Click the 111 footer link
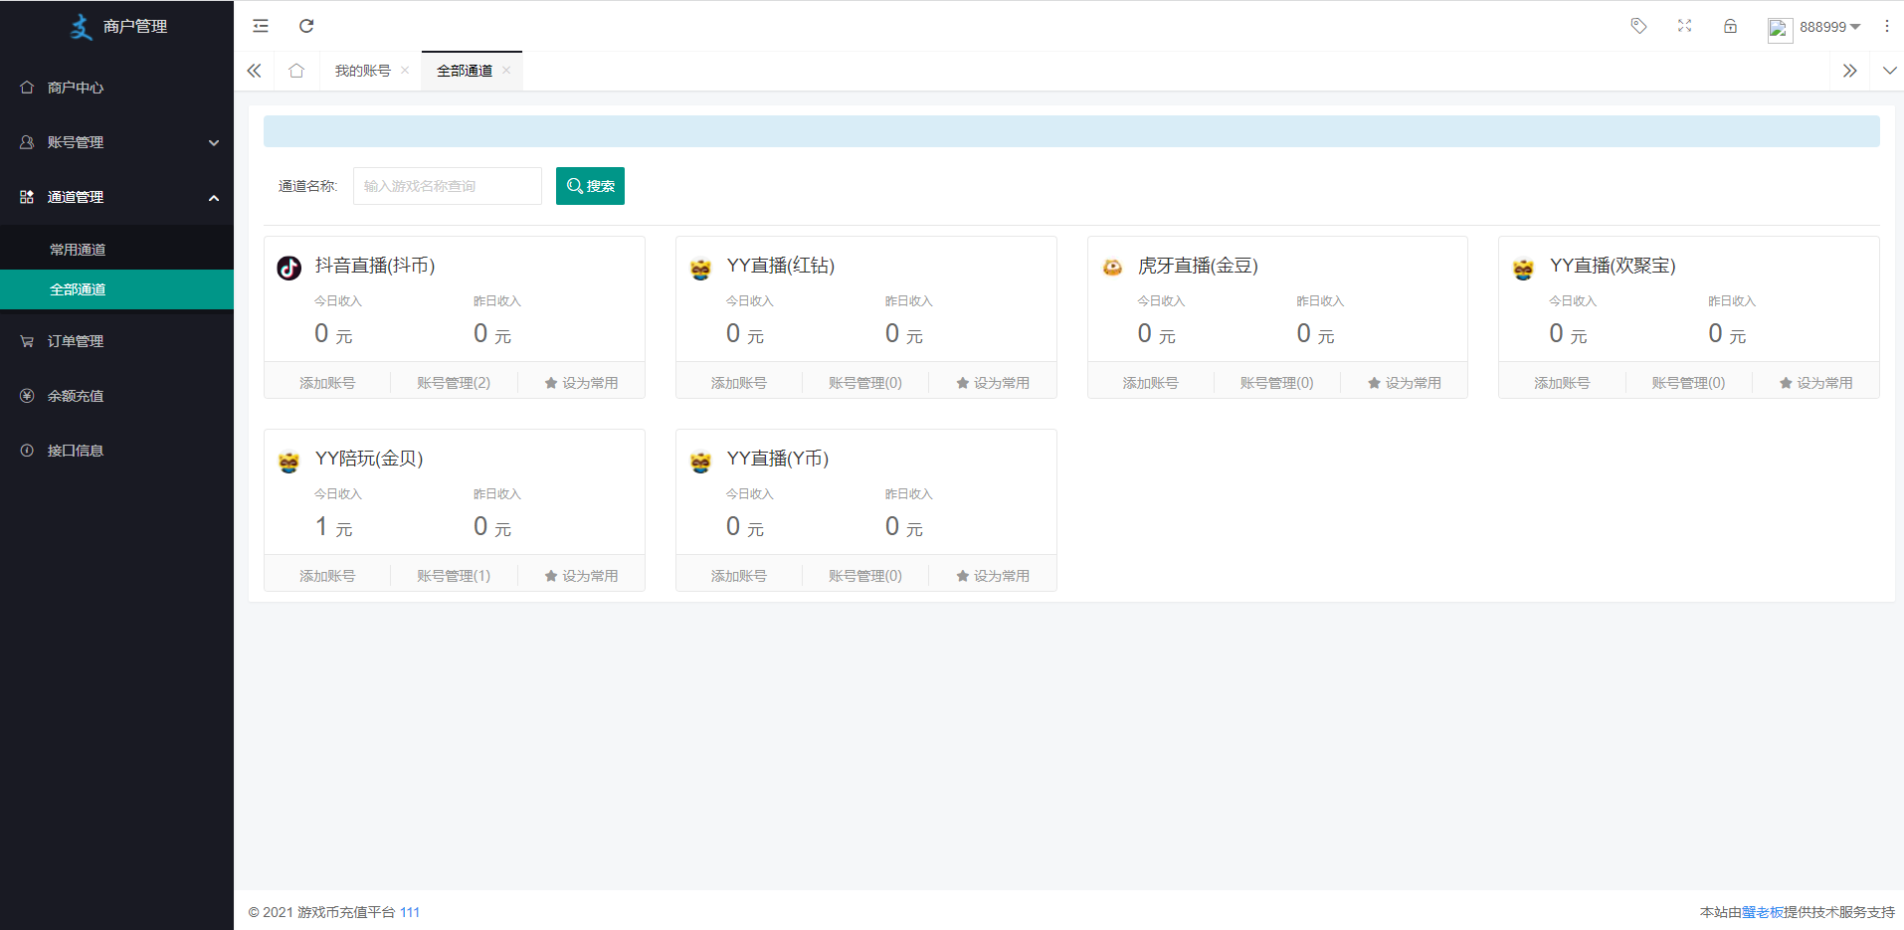This screenshot has height=930, width=1904. (x=410, y=912)
